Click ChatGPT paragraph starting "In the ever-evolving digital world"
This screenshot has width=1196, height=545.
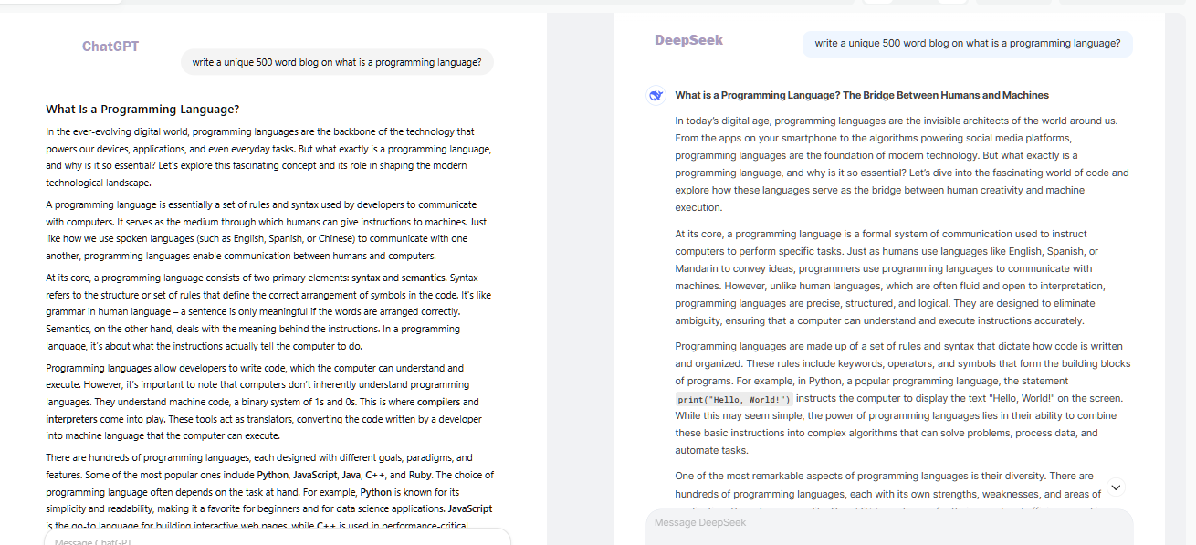[269, 157]
